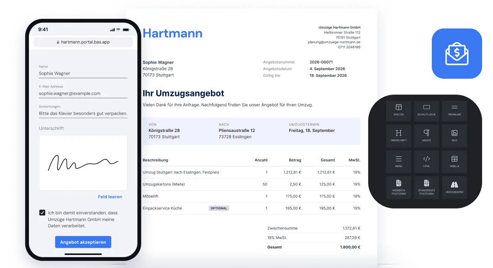Select the Ihr Umzugsangebot heading

point(183,93)
